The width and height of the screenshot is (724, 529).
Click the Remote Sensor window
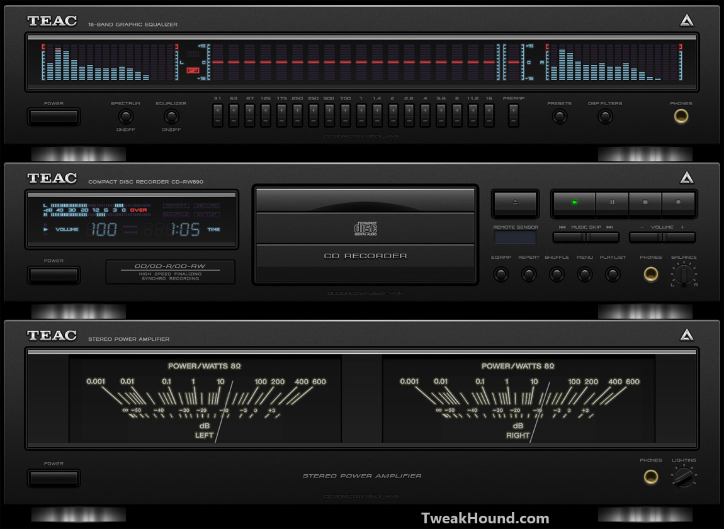point(515,237)
